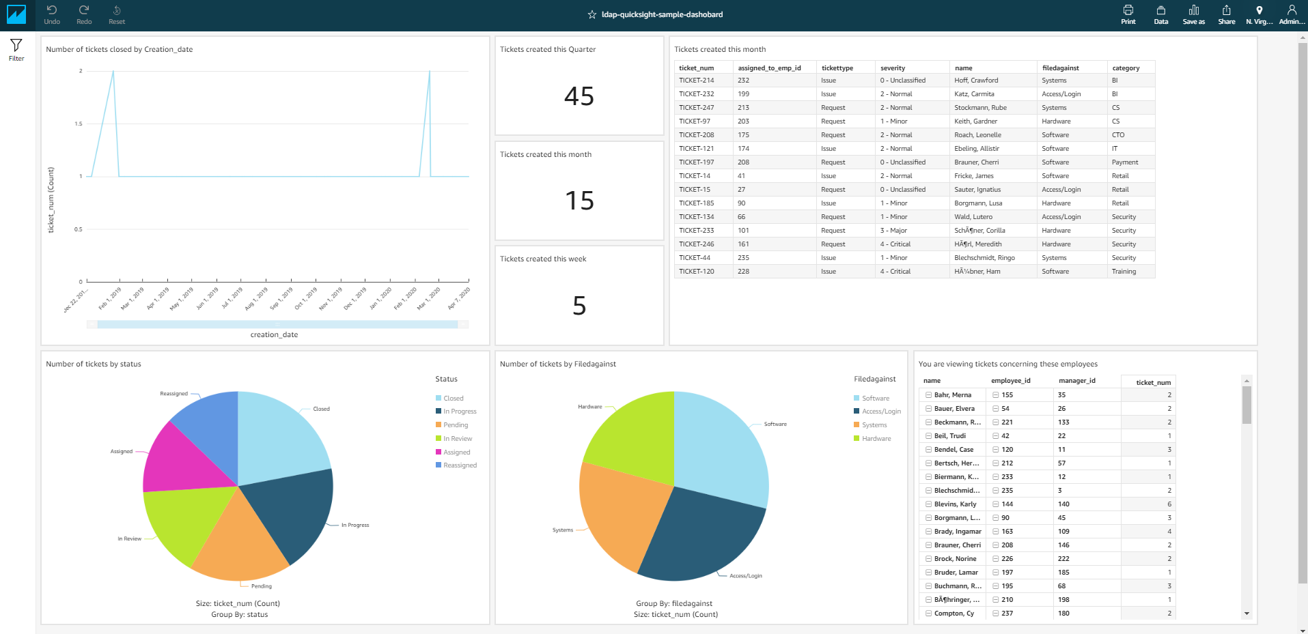The height and width of the screenshot is (634, 1308).
Task: Collapse the Beil, Trudi row
Action: pos(929,436)
